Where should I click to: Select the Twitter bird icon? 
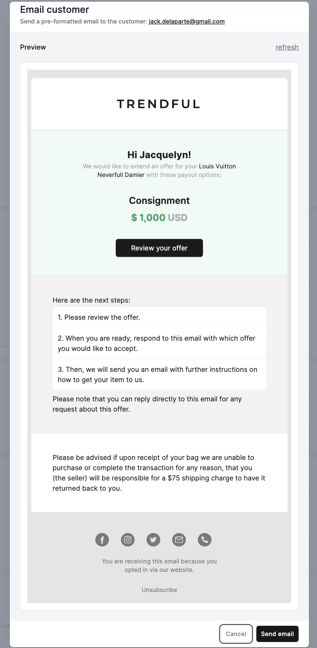click(x=153, y=539)
